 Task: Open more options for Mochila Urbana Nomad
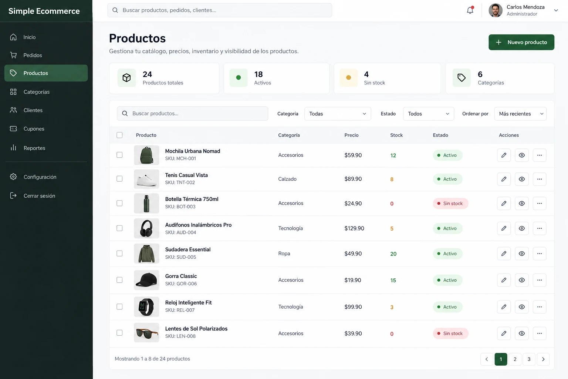pos(540,155)
